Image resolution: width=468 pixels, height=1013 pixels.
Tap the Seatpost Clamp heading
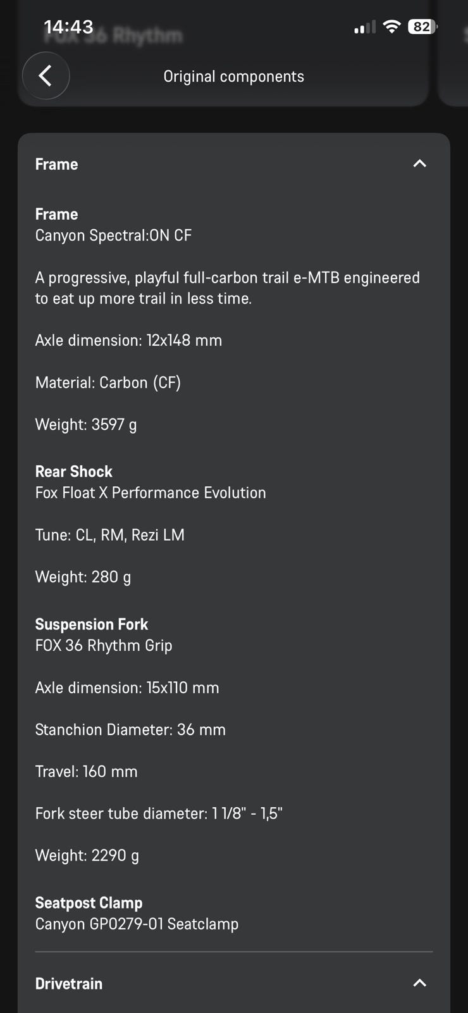(x=89, y=903)
